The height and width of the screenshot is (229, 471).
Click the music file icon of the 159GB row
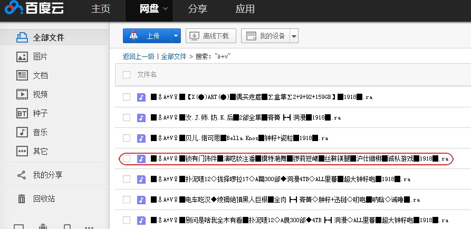coord(141,97)
